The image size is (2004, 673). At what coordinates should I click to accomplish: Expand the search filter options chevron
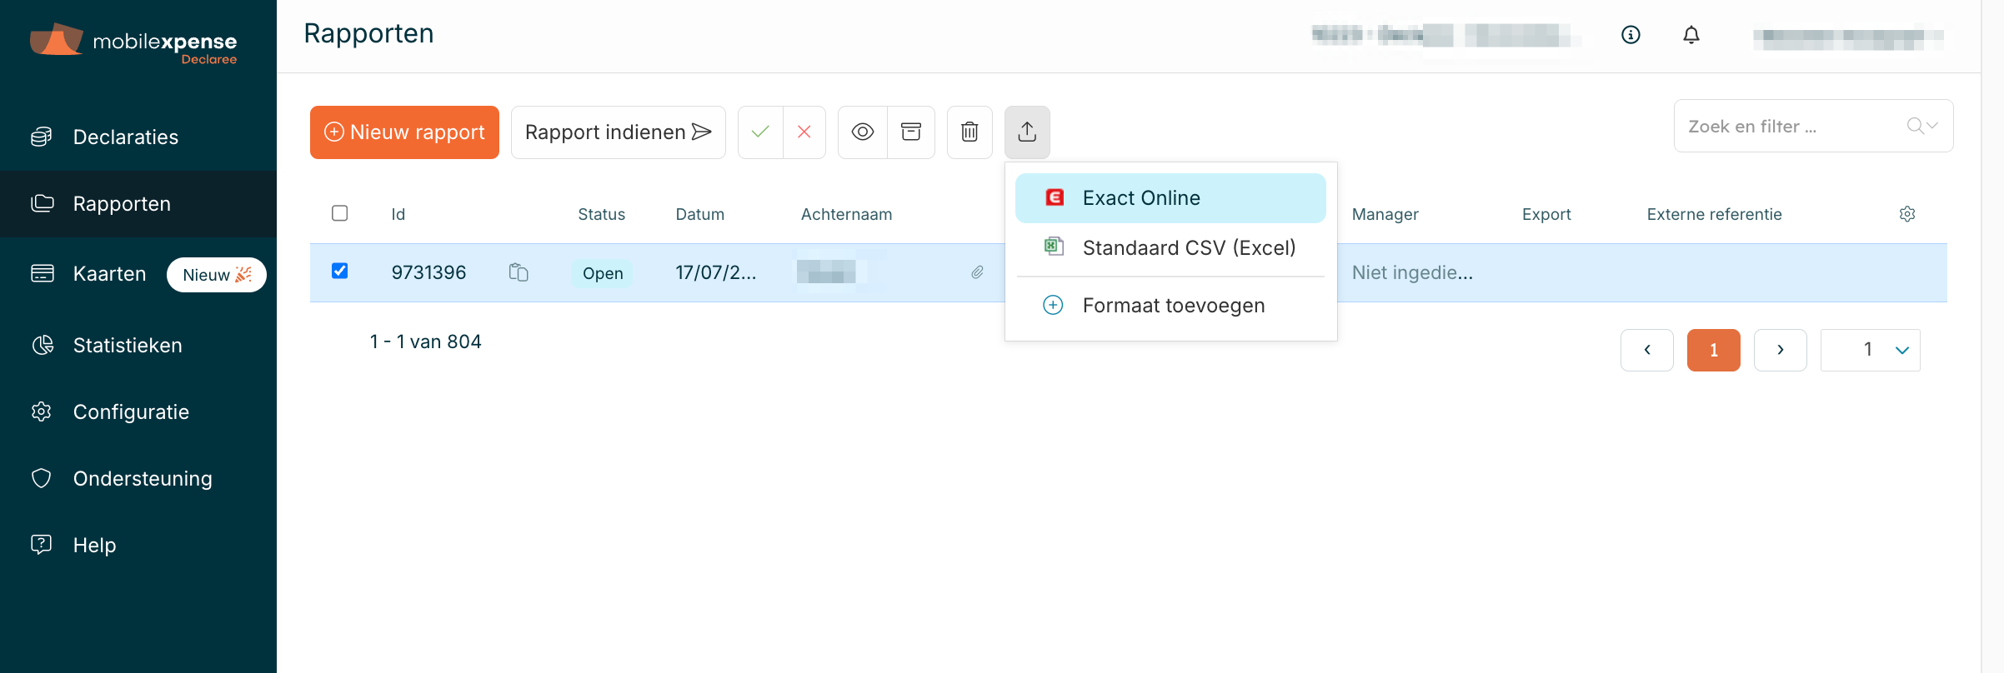click(x=1932, y=126)
